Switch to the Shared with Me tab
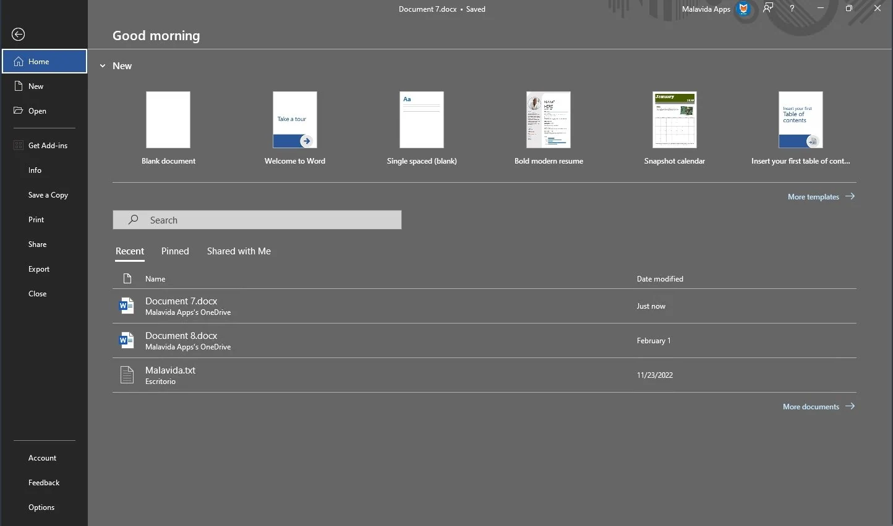The image size is (893, 526). click(239, 251)
